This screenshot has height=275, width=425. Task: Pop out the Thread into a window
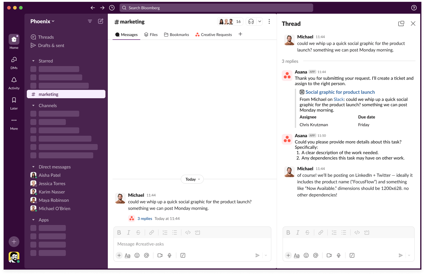coord(401,23)
